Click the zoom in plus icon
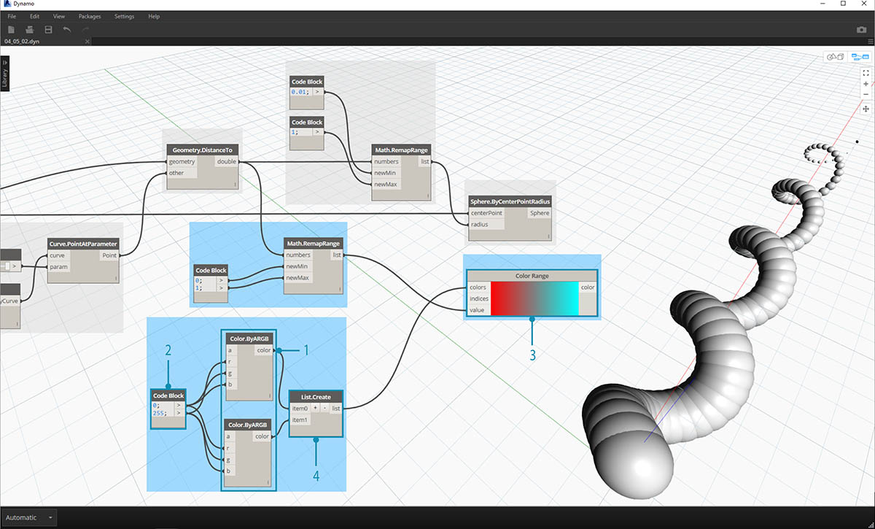Viewport: 875px width, 529px height. (x=866, y=84)
